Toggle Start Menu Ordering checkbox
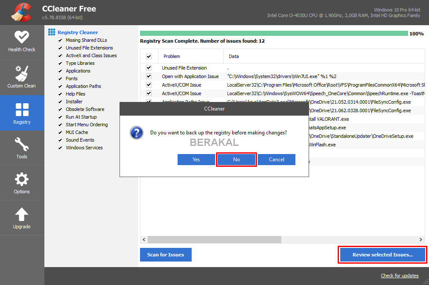Viewport: 429px width, 285px height. 60,125
